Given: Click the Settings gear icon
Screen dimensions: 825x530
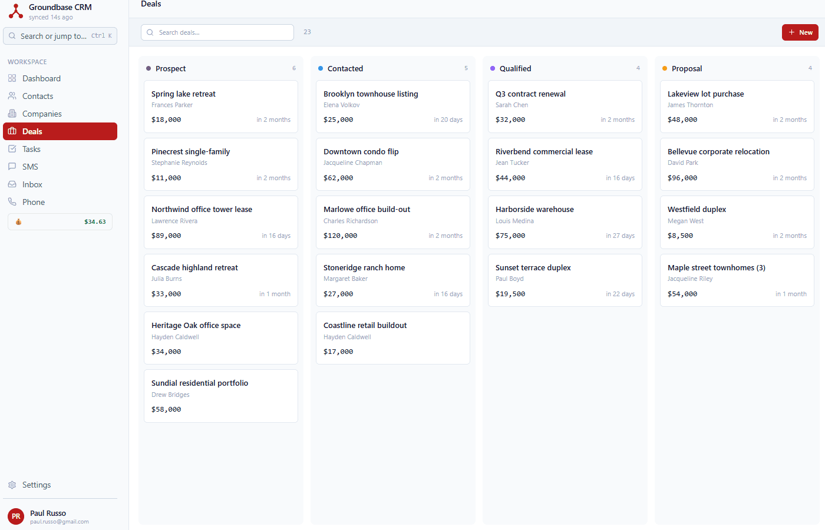Looking at the screenshot, I should (x=12, y=485).
